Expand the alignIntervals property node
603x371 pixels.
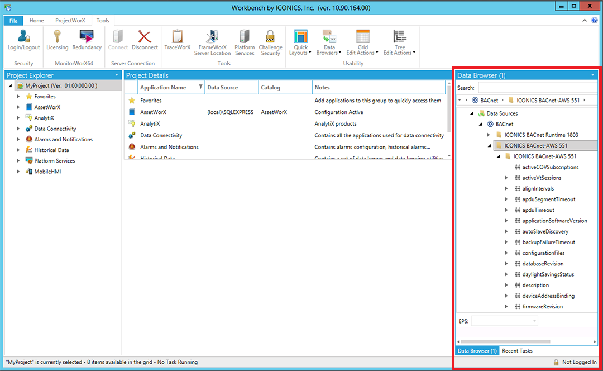pyautogui.click(x=506, y=189)
